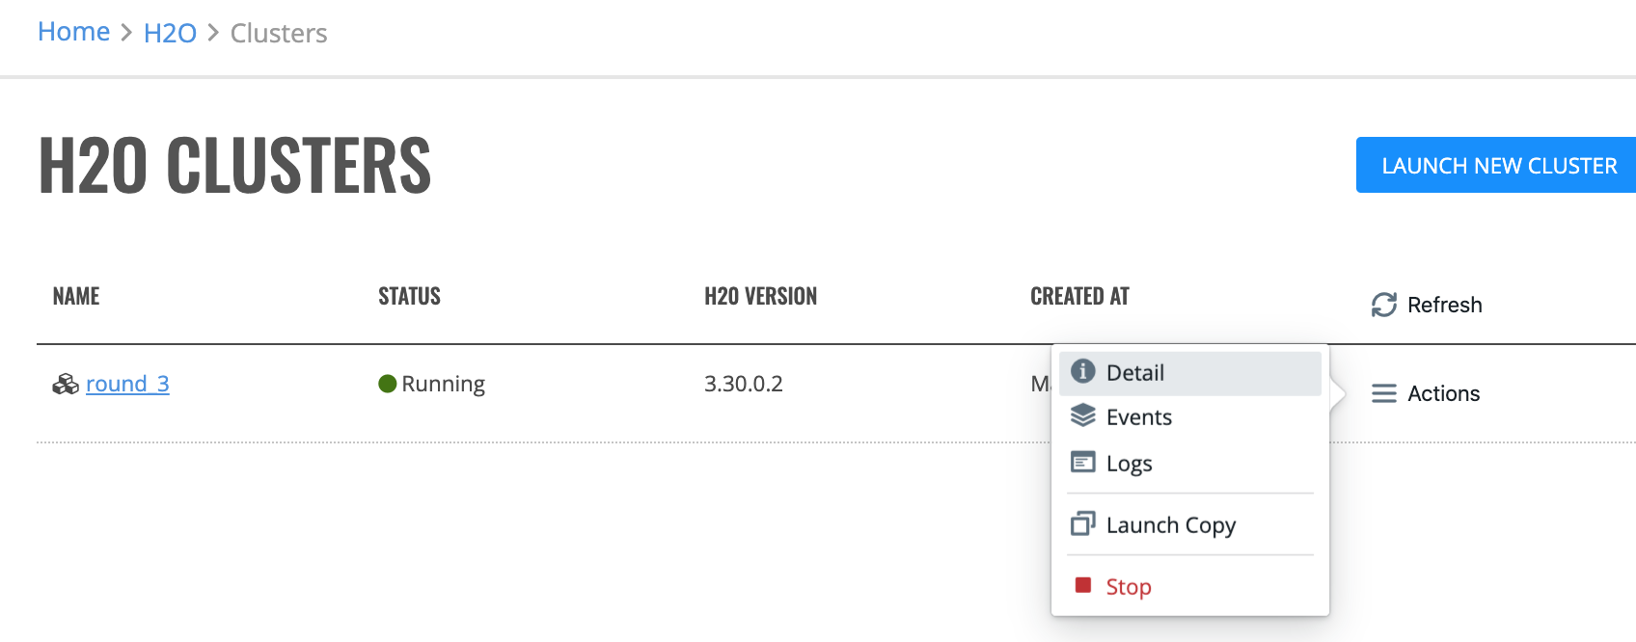Viewport: 1636px width, 642px height.
Task: Click the cluster cubes icon beside round_3
Action: 66,385
